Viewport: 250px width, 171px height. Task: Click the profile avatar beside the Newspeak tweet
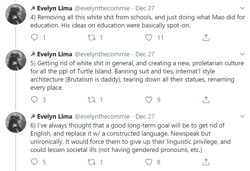16,123
